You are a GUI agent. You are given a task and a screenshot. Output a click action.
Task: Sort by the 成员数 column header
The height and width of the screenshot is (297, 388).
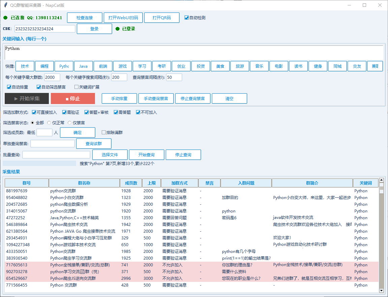(131, 183)
